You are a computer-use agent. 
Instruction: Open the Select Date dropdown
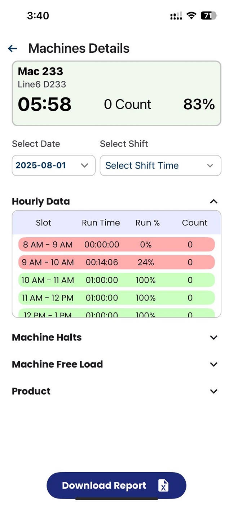coord(53,166)
